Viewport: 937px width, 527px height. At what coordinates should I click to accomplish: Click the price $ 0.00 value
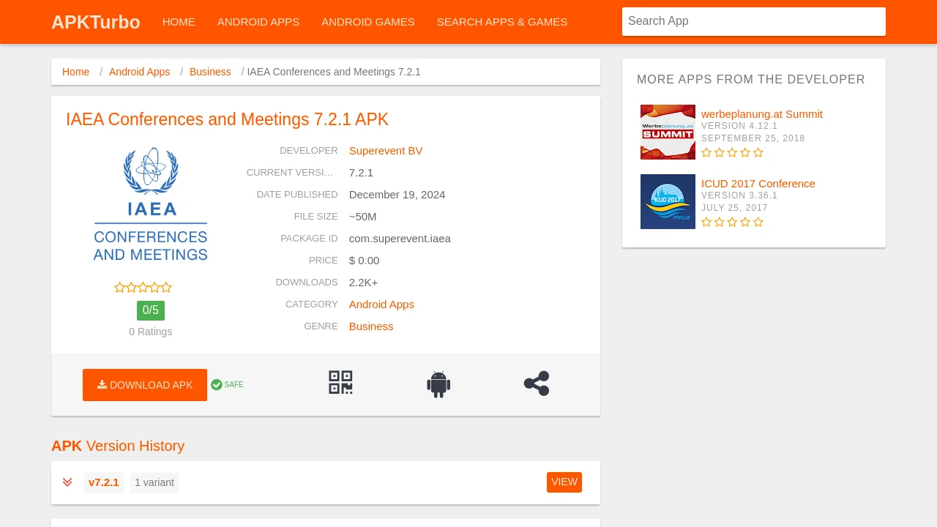click(364, 261)
